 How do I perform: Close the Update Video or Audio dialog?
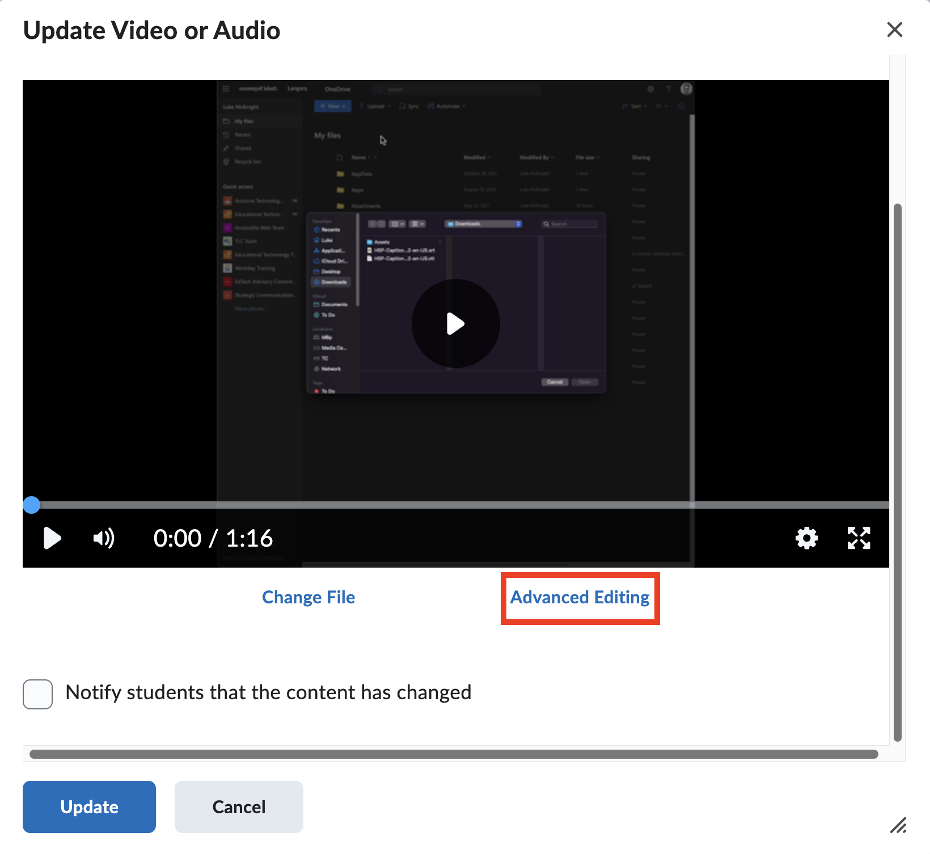[x=894, y=29]
